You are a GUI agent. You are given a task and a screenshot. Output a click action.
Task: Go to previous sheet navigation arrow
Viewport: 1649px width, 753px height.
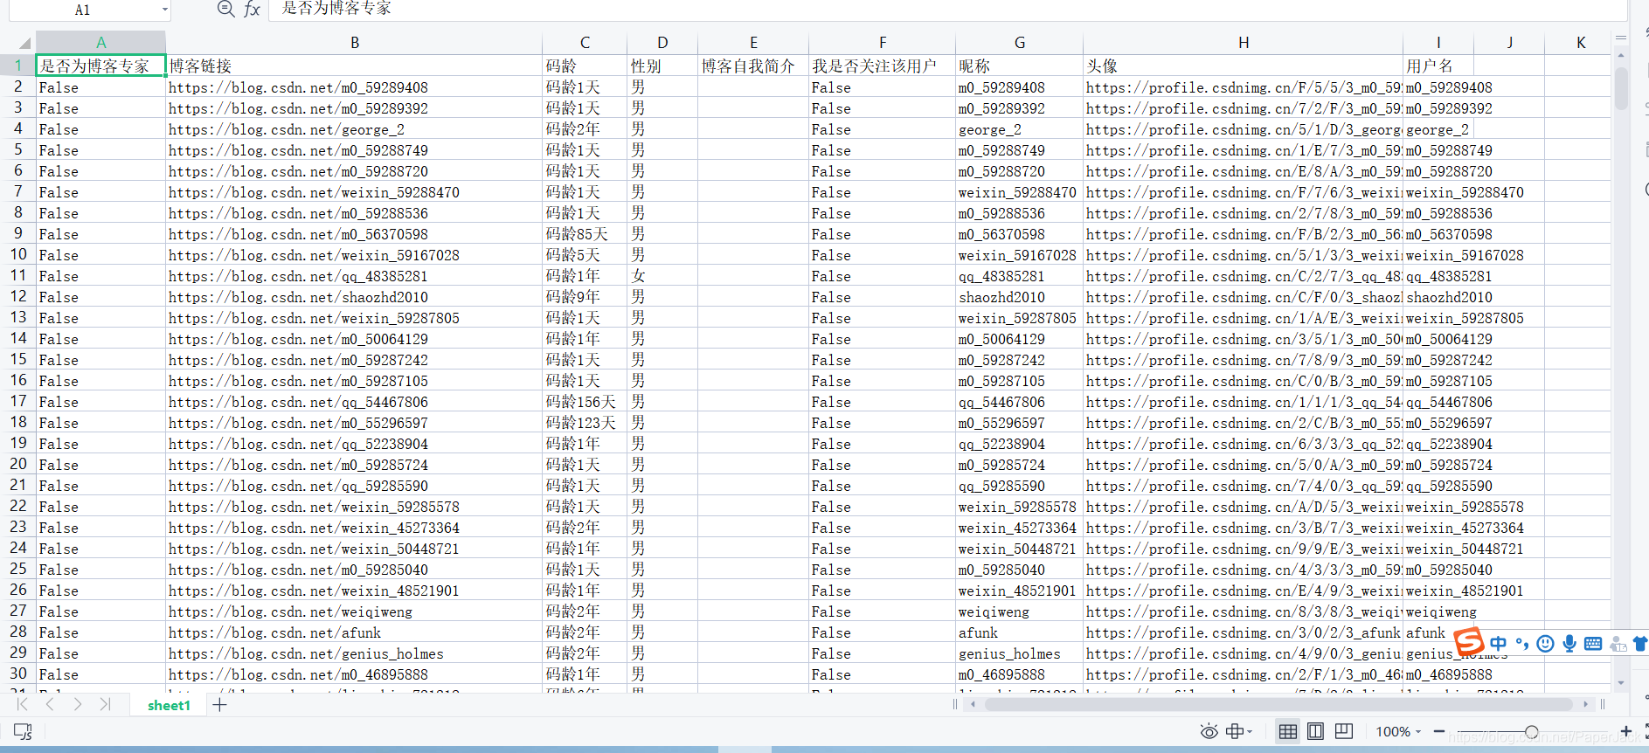coord(50,704)
